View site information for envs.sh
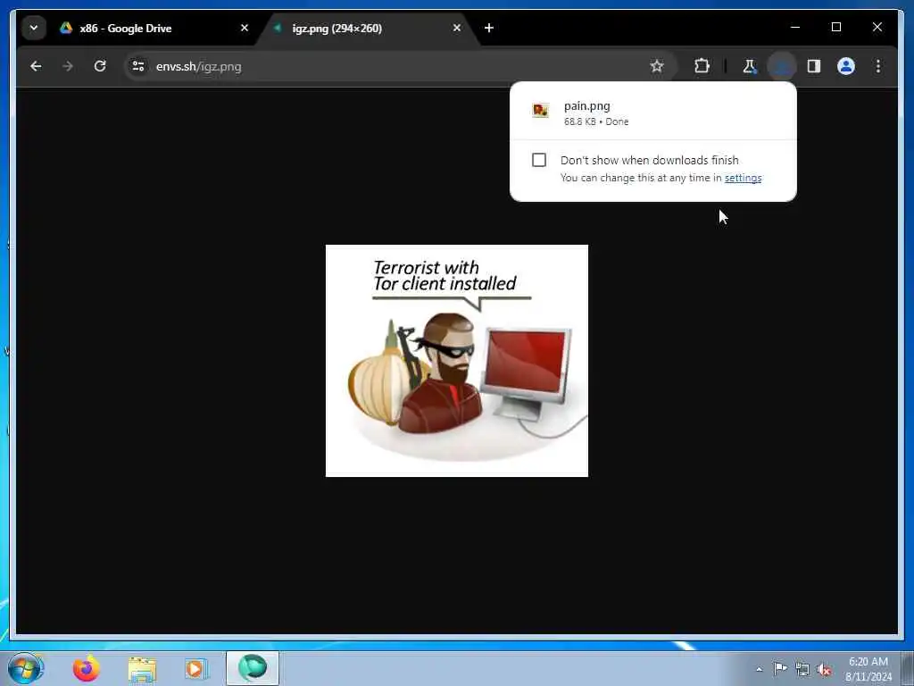The image size is (914, 686). point(138,66)
